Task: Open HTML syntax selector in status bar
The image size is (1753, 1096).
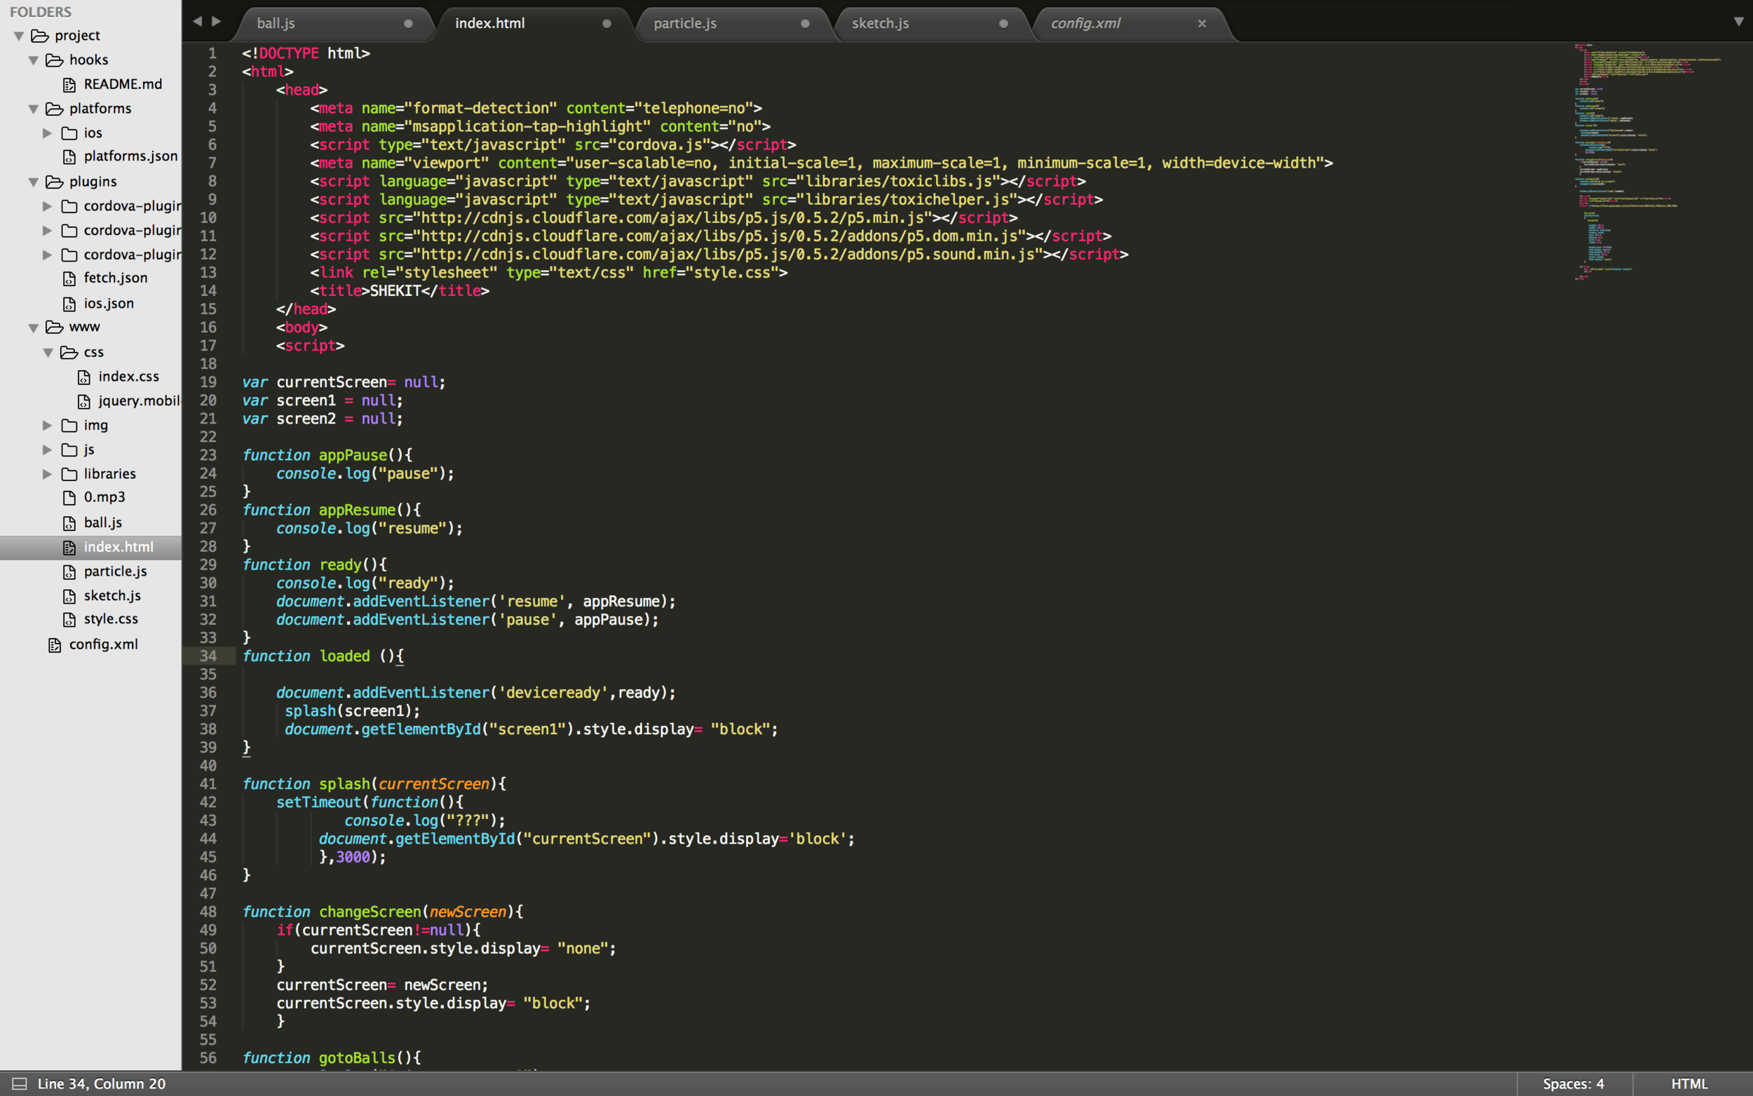Action: (x=1689, y=1083)
